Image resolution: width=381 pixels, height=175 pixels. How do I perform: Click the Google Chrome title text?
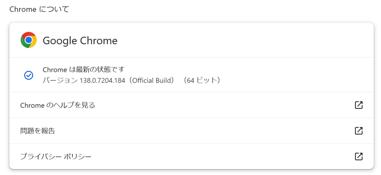[x=80, y=41]
